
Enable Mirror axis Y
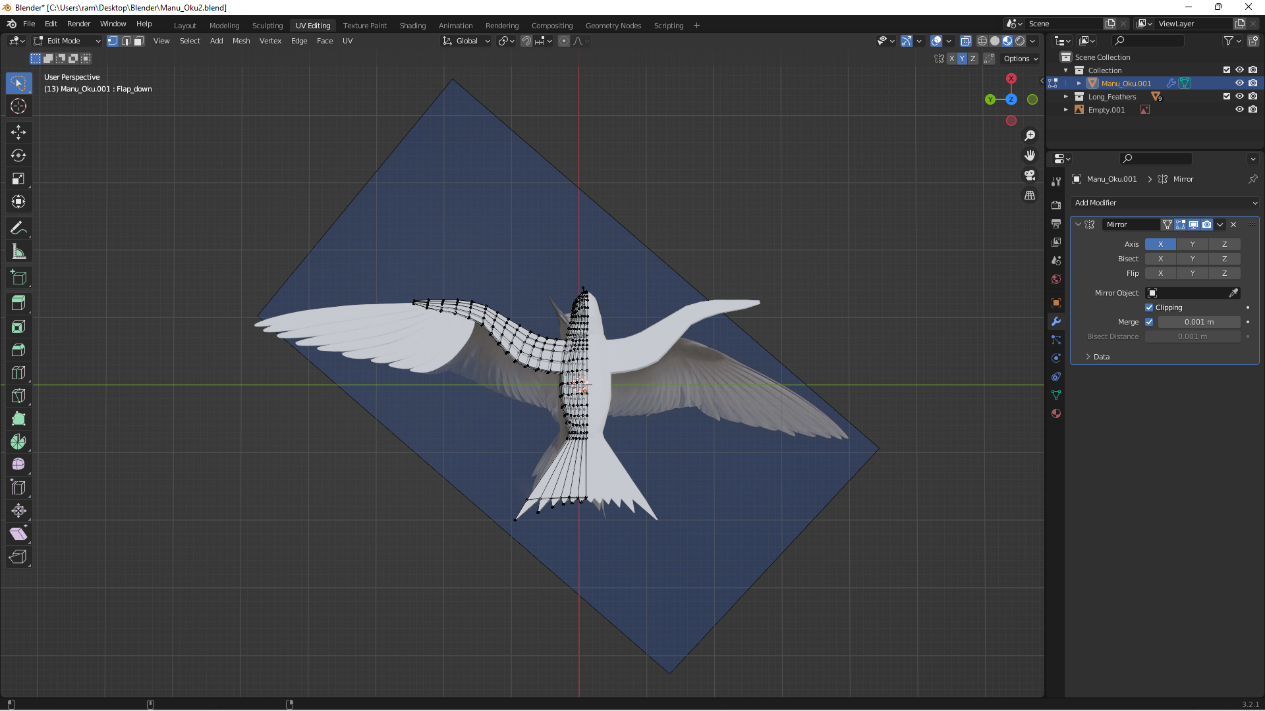pyautogui.click(x=1193, y=244)
